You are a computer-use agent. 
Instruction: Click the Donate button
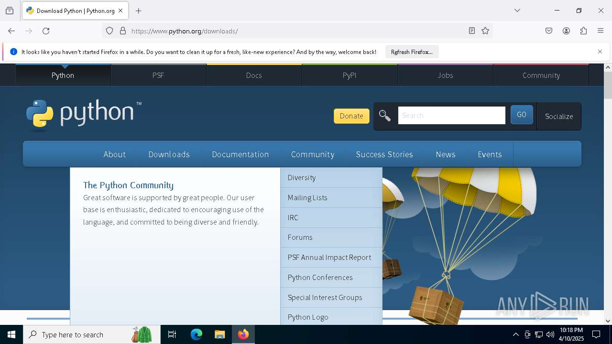(351, 116)
